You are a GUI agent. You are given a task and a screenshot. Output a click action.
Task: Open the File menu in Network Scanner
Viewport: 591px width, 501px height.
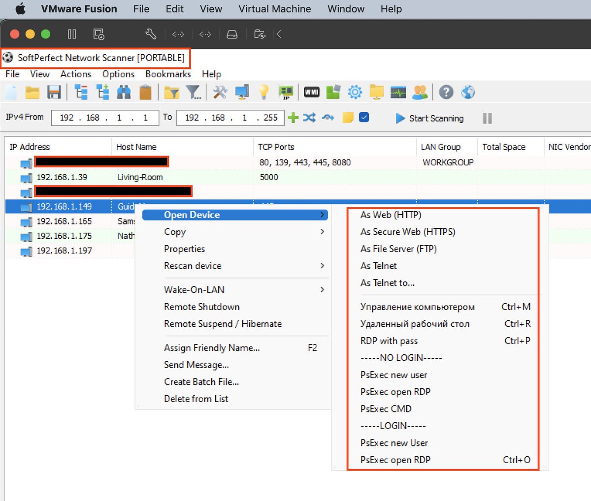pyautogui.click(x=12, y=74)
